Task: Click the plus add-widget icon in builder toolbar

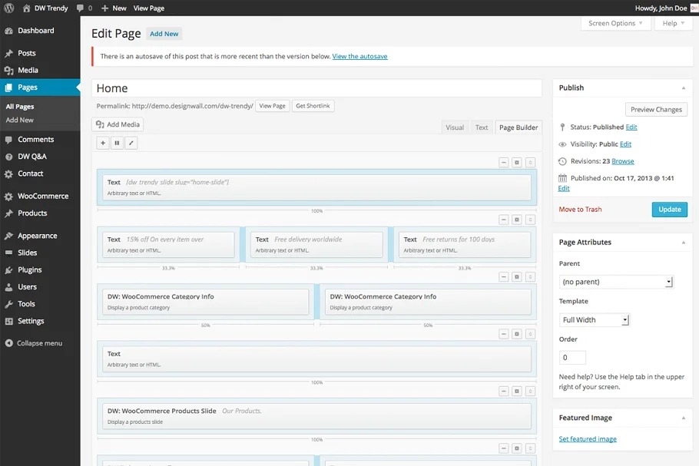Action: pyautogui.click(x=103, y=143)
